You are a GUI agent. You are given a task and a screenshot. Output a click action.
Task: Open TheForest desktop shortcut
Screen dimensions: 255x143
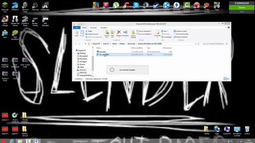coord(35,6)
